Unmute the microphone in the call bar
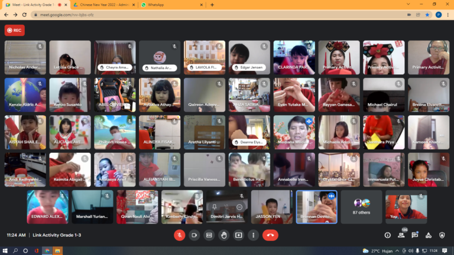The width and height of the screenshot is (454, 255). (x=179, y=235)
